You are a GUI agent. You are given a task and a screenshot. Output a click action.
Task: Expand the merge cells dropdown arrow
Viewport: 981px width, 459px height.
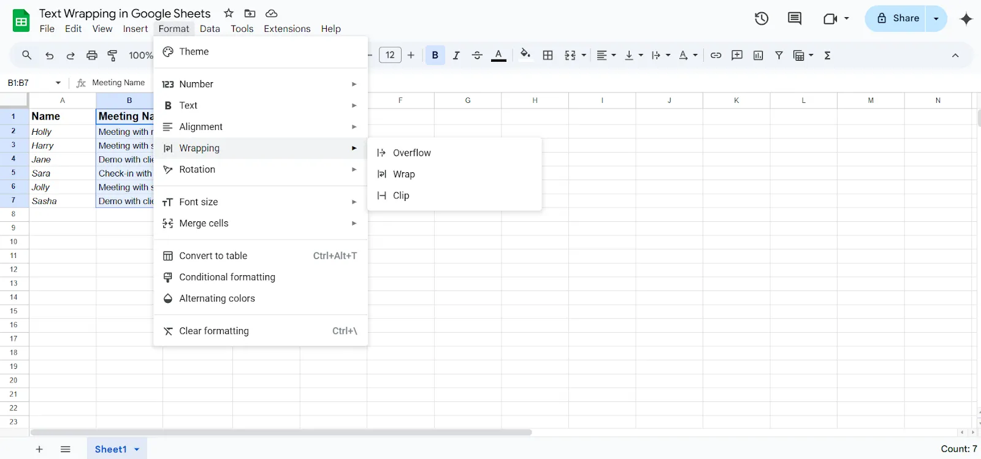pyautogui.click(x=584, y=55)
